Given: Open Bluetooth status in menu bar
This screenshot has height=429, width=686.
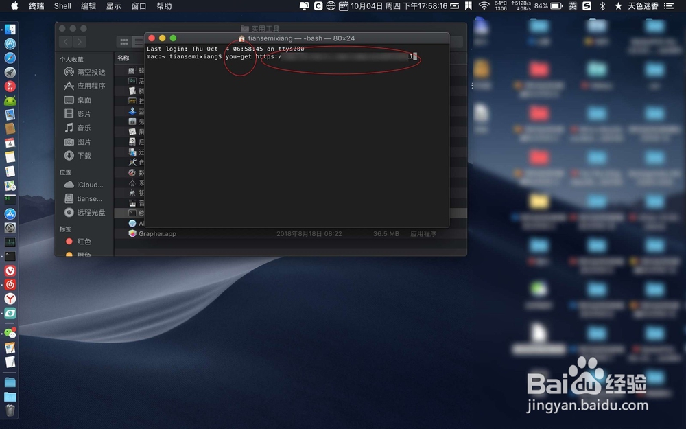Looking at the screenshot, I should tap(602, 5).
